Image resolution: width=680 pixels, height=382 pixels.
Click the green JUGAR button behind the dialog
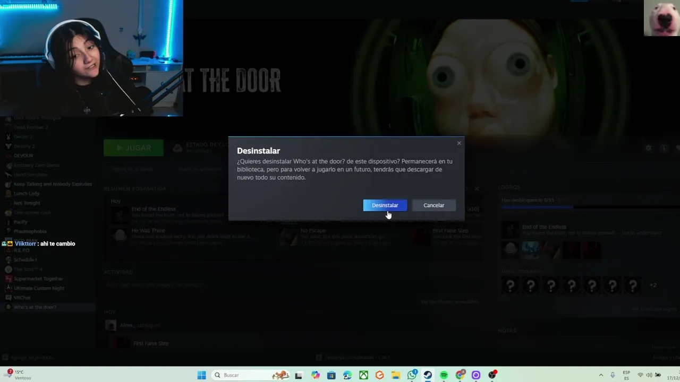(x=133, y=148)
